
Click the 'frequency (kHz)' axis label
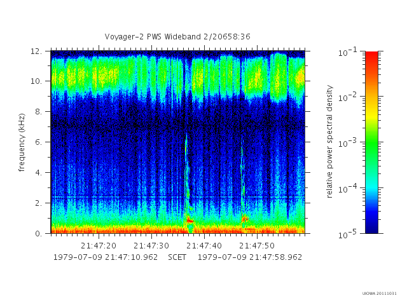pyautogui.click(x=22, y=142)
